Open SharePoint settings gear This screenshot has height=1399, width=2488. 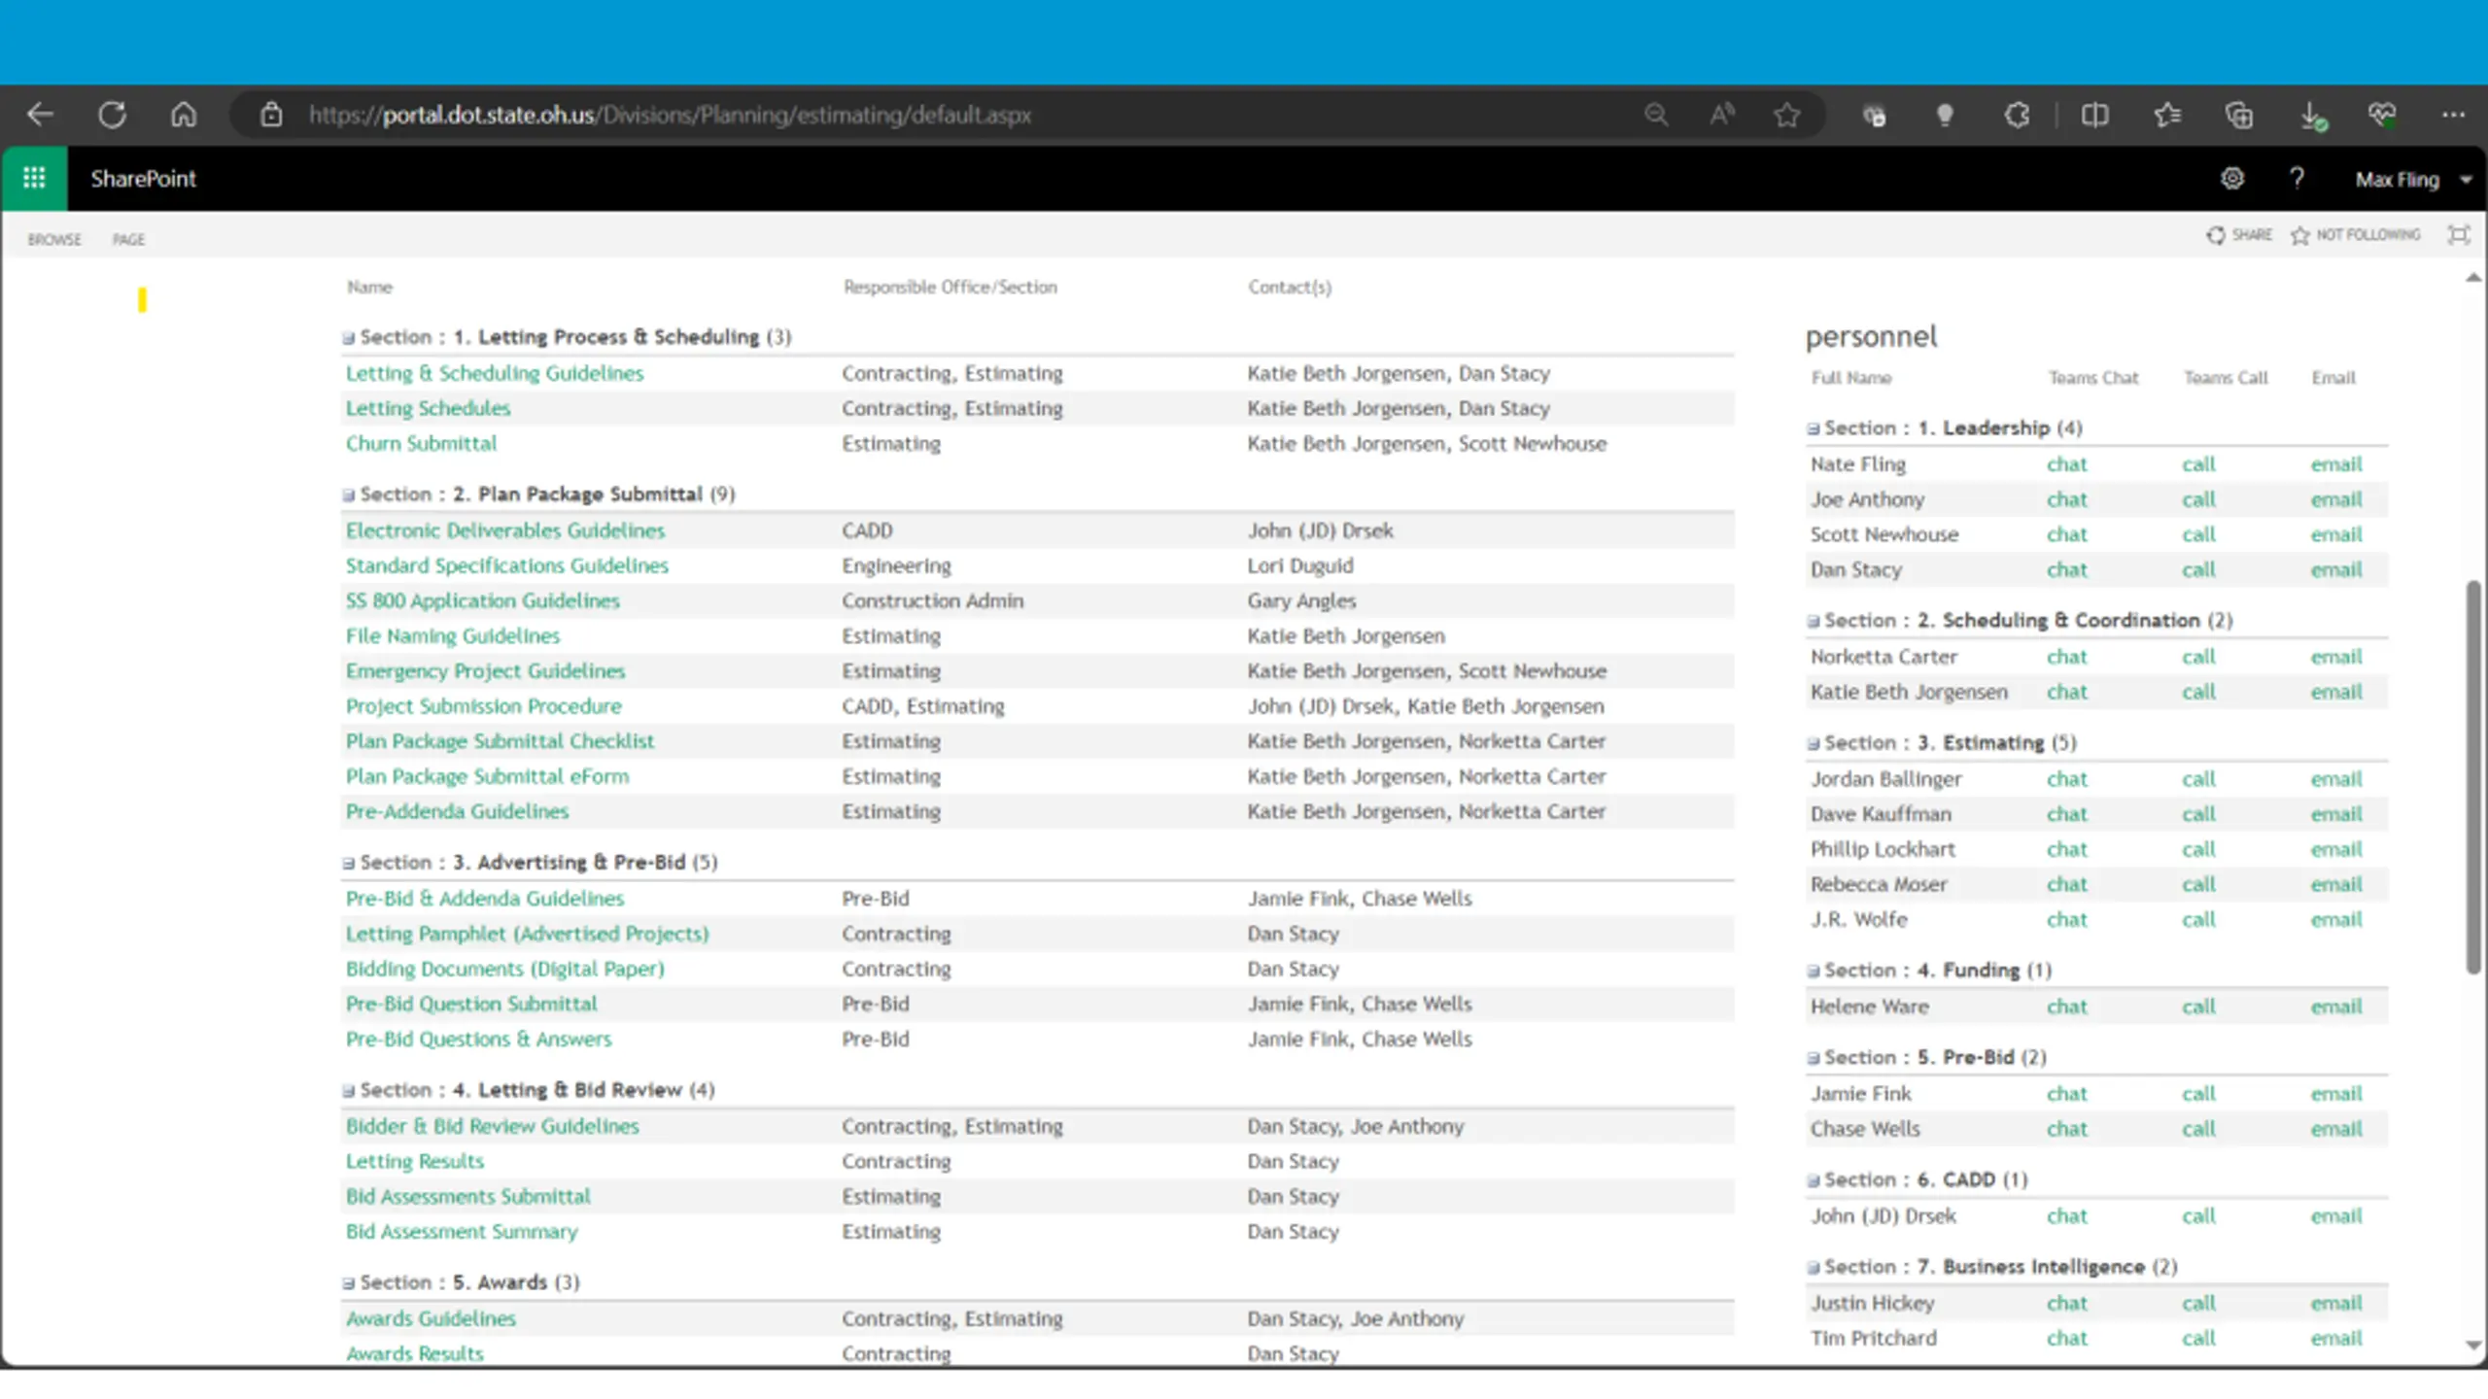pyautogui.click(x=2232, y=178)
